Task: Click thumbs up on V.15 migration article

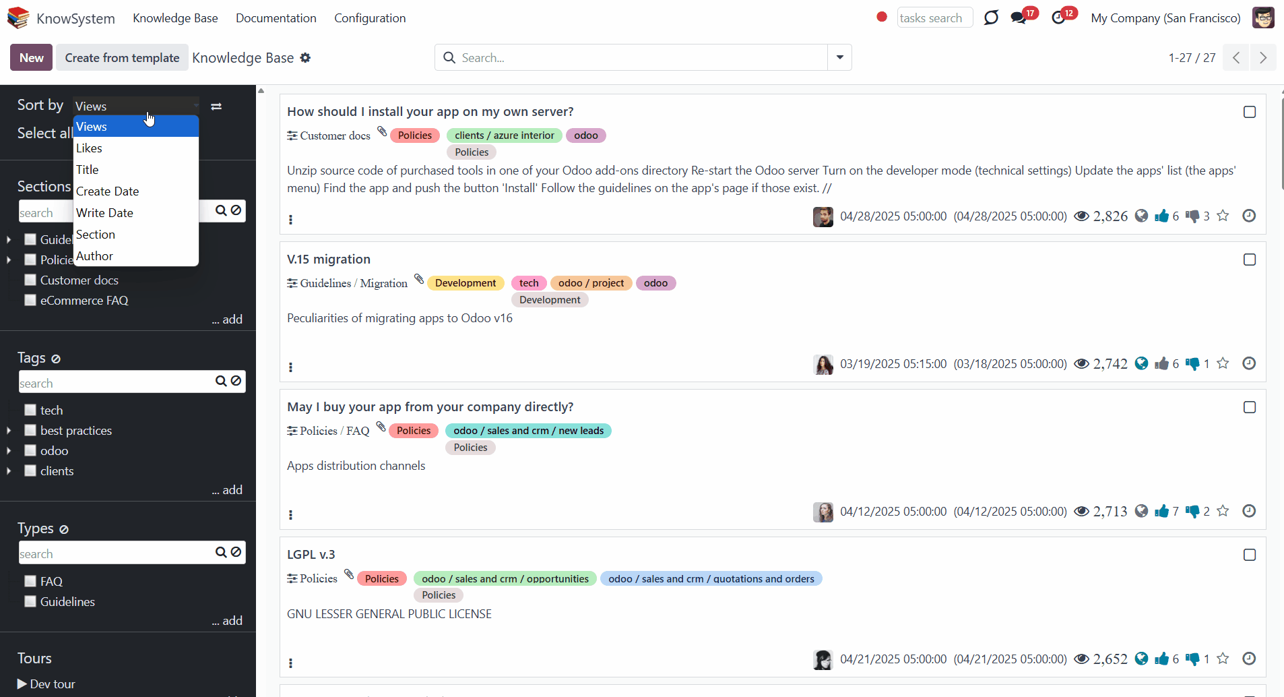Action: click(1161, 364)
